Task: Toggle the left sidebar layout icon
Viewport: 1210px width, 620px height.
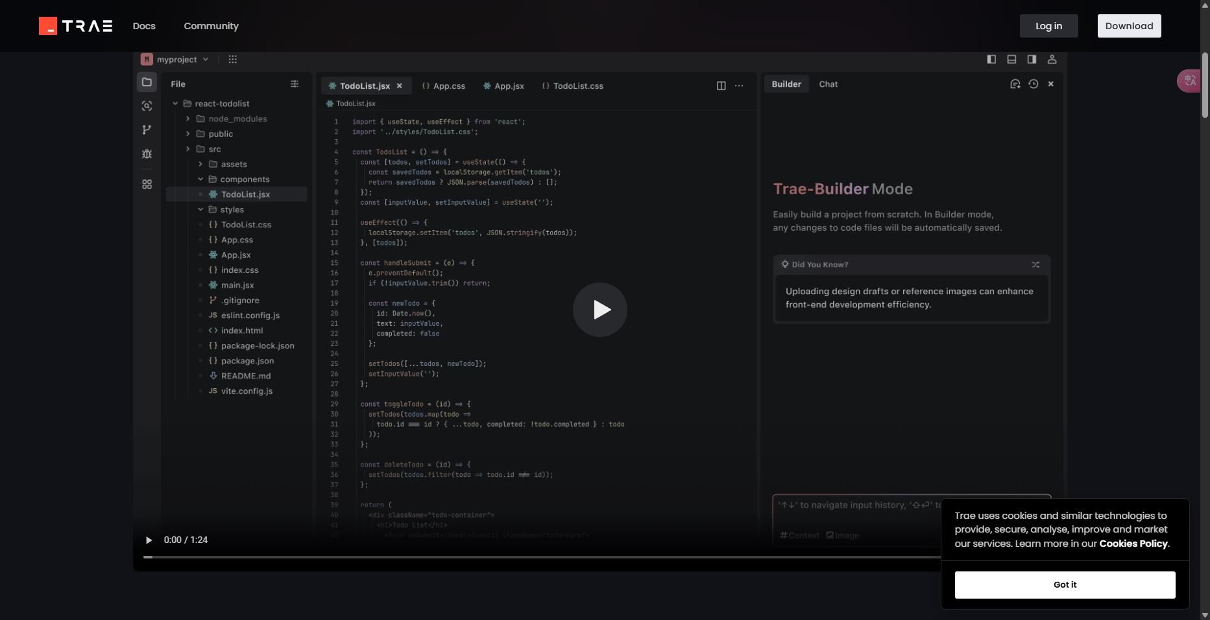Action: coord(991,59)
